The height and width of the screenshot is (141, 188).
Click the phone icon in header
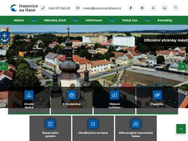[43, 8]
